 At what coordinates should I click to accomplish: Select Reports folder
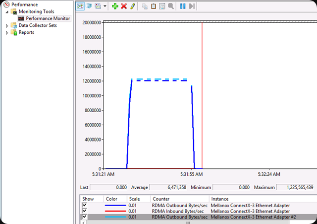[x=26, y=32]
